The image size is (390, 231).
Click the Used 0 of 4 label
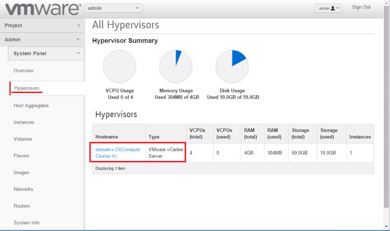coord(121,97)
